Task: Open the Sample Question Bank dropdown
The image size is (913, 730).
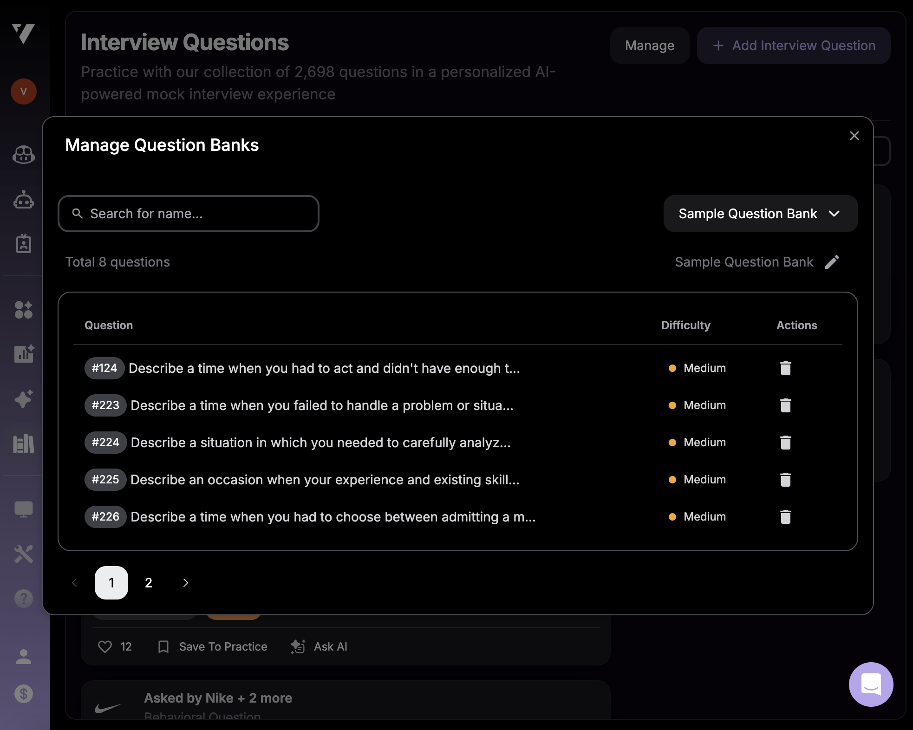Action: (x=760, y=214)
